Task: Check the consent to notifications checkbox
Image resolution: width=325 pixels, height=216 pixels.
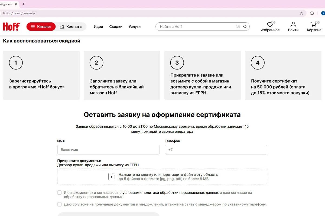Action: (59, 204)
